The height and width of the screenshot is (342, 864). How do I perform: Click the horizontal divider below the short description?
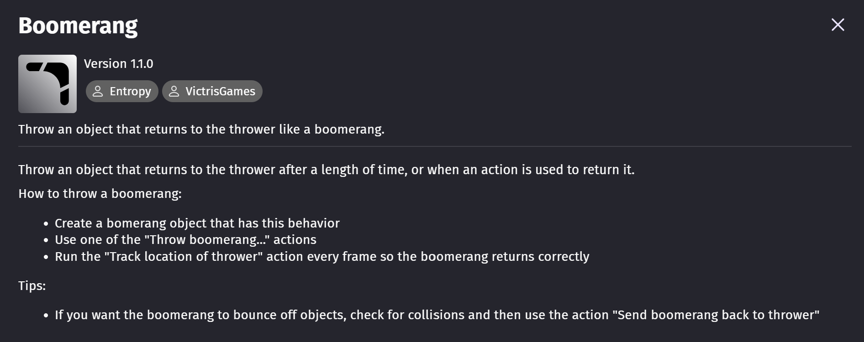[x=435, y=146]
